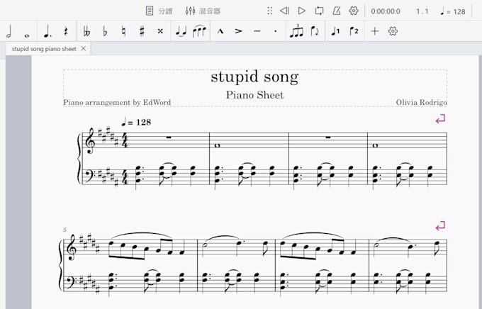Apply the sharp accidental
The width and height of the screenshot is (482, 309).
click(x=142, y=31)
